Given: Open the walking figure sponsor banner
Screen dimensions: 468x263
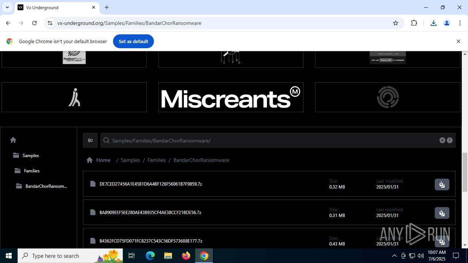Looking at the screenshot, I should (x=74, y=97).
